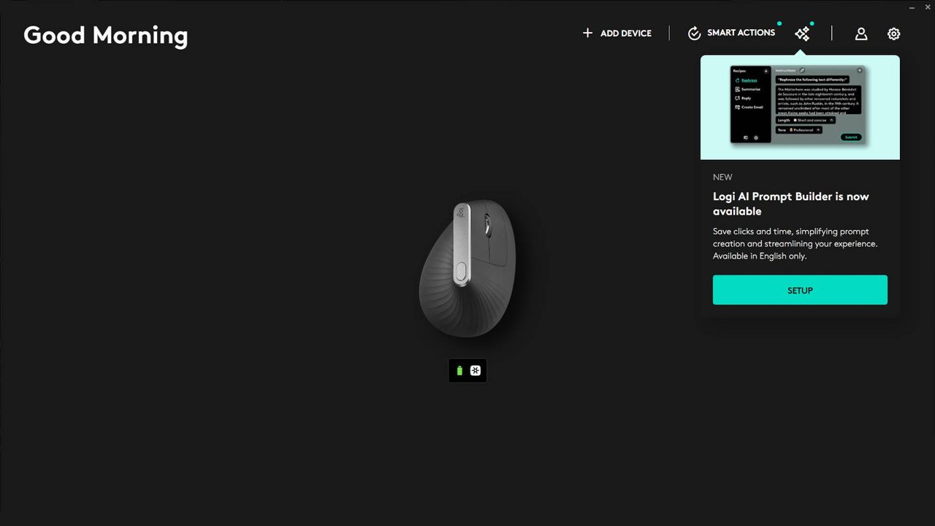935x526 pixels.
Task: Click the ADD DEVICE button
Action: pyautogui.click(x=617, y=33)
